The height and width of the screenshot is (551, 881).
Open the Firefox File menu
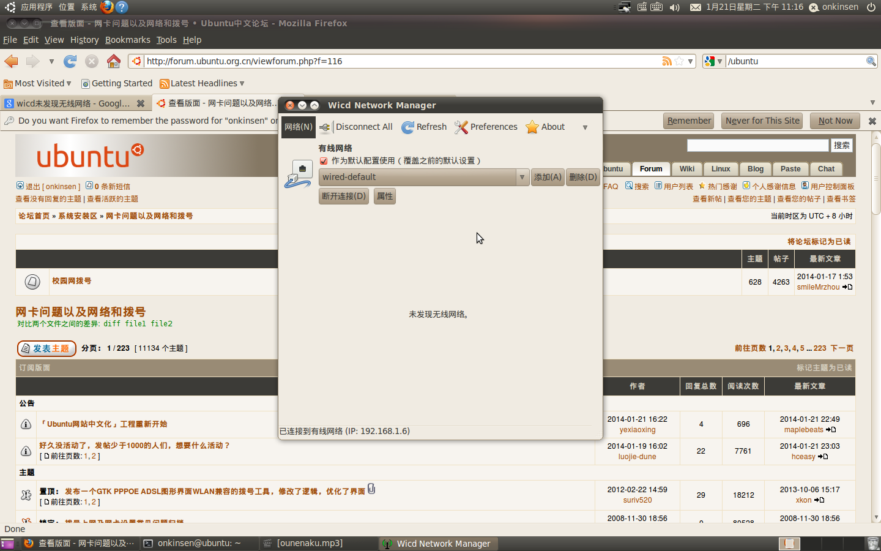[x=10, y=40]
